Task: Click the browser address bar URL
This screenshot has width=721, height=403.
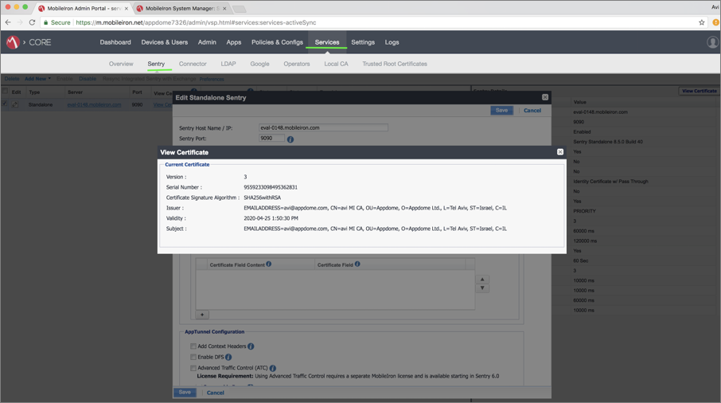Action: [196, 22]
